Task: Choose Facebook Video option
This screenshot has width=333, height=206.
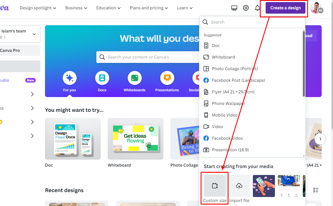Action: (252, 138)
